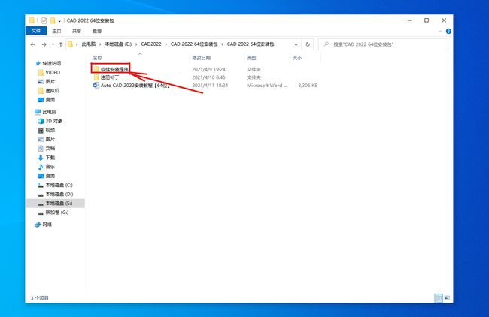Select the 软件安装程序 folder icon

click(96, 69)
